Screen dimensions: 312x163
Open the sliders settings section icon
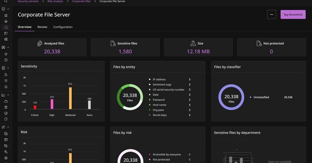pyautogui.click(x=3, y=127)
